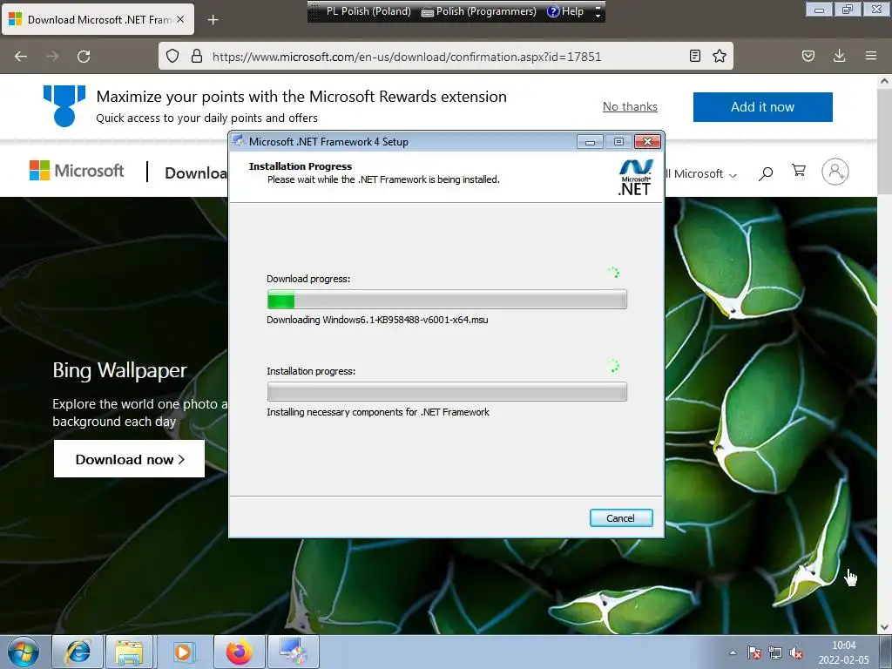Click the muted volume tray icon
The width and height of the screenshot is (892, 669).
[796, 653]
